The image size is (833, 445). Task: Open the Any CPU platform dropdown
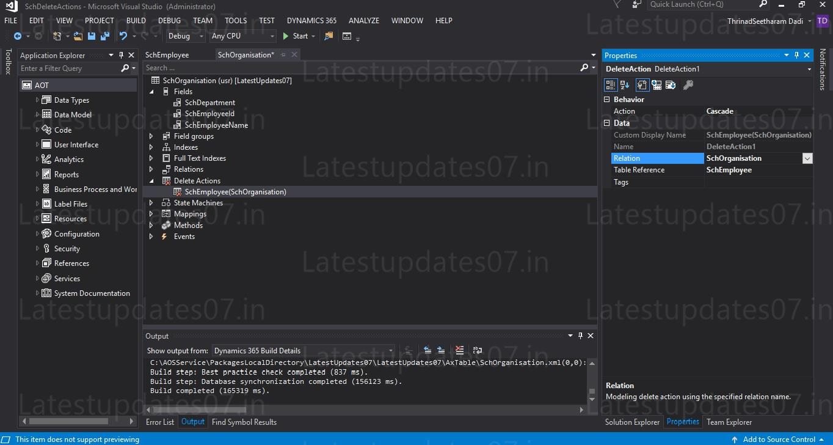point(272,36)
